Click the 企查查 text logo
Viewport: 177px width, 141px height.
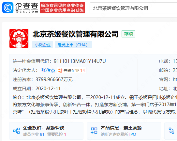coord(27,8)
